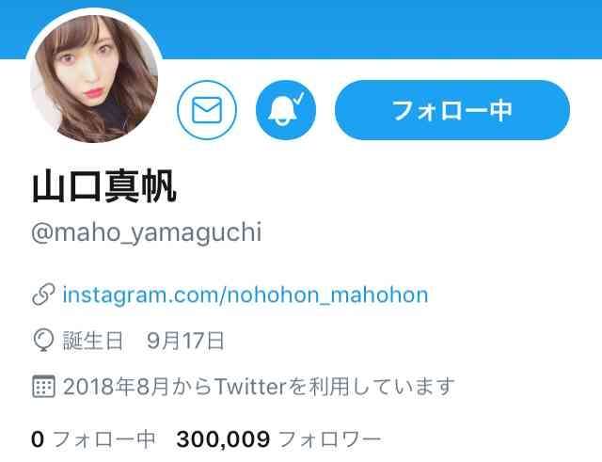This screenshot has height=462, width=602.
Task: View the 300,009 フォロワー followers list
Action: click(278, 439)
